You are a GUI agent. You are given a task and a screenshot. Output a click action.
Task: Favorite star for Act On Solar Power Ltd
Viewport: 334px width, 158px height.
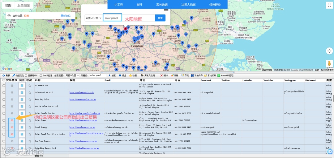pyautogui.click(x=30, y=107)
